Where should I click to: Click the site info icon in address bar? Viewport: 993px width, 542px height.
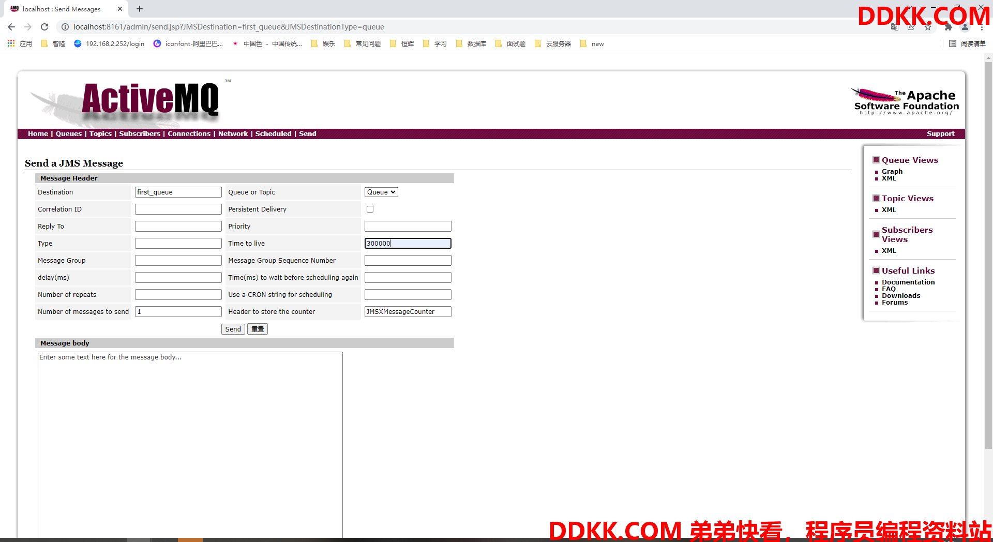pyautogui.click(x=65, y=27)
